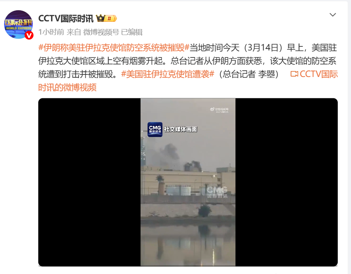Click the gold crown membership badge
This screenshot has width=351, height=274.
click(101, 18)
